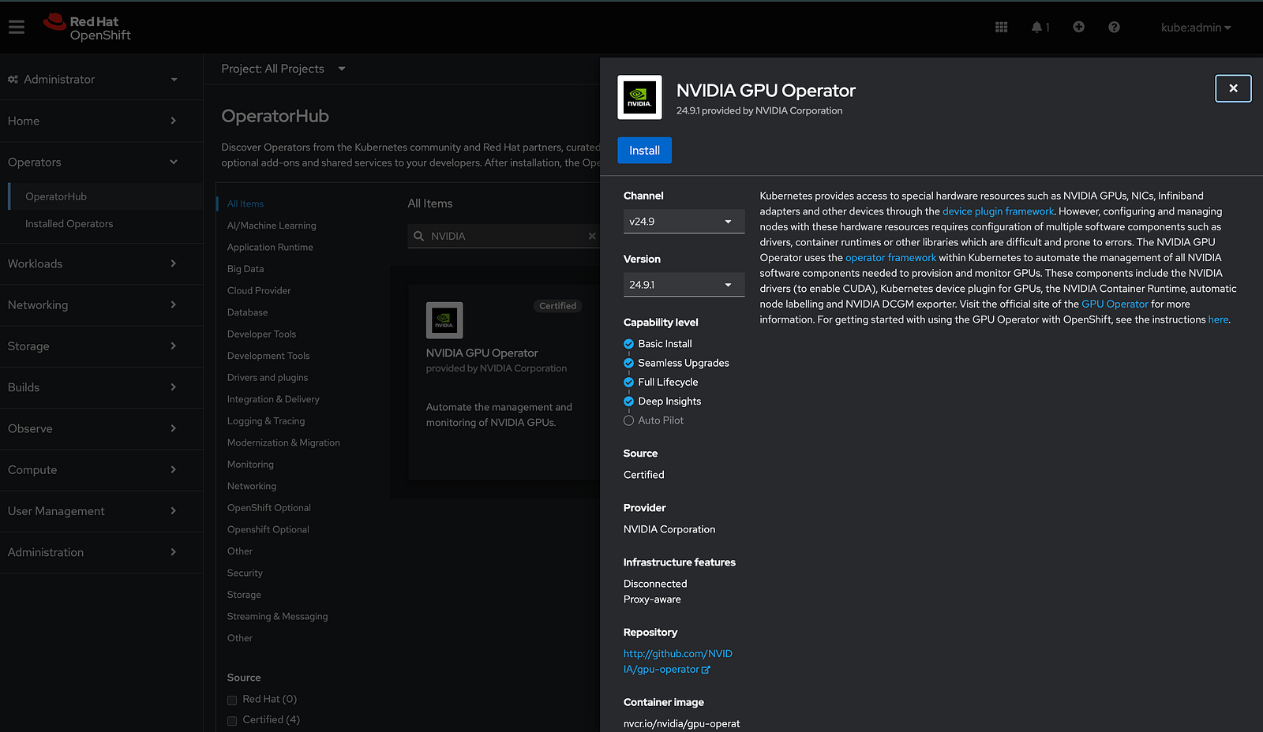Click the NVIDIA operator card logo
1263x732 pixels.
tap(444, 320)
